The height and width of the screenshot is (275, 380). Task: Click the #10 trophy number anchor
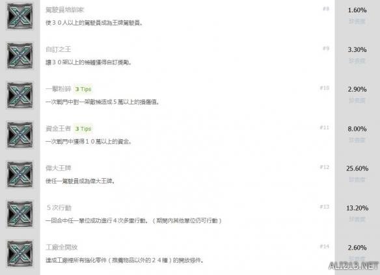(x=325, y=88)
